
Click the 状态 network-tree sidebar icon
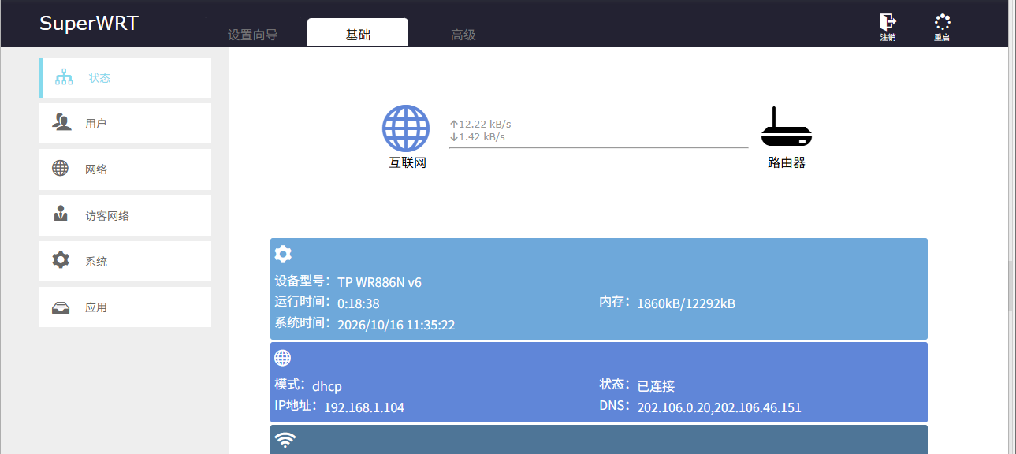pyautogui.click(x=64, y=77)
